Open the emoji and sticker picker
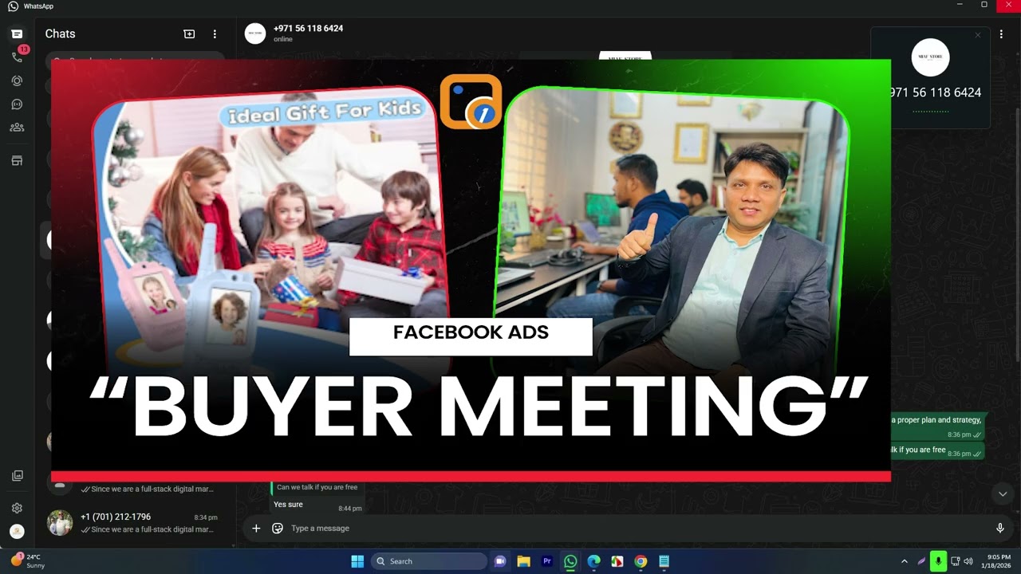1021x574 pixels. (x=278, y=528)
